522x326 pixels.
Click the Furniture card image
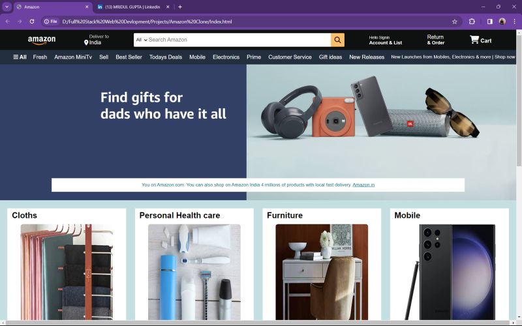click(x=322, y=272)
